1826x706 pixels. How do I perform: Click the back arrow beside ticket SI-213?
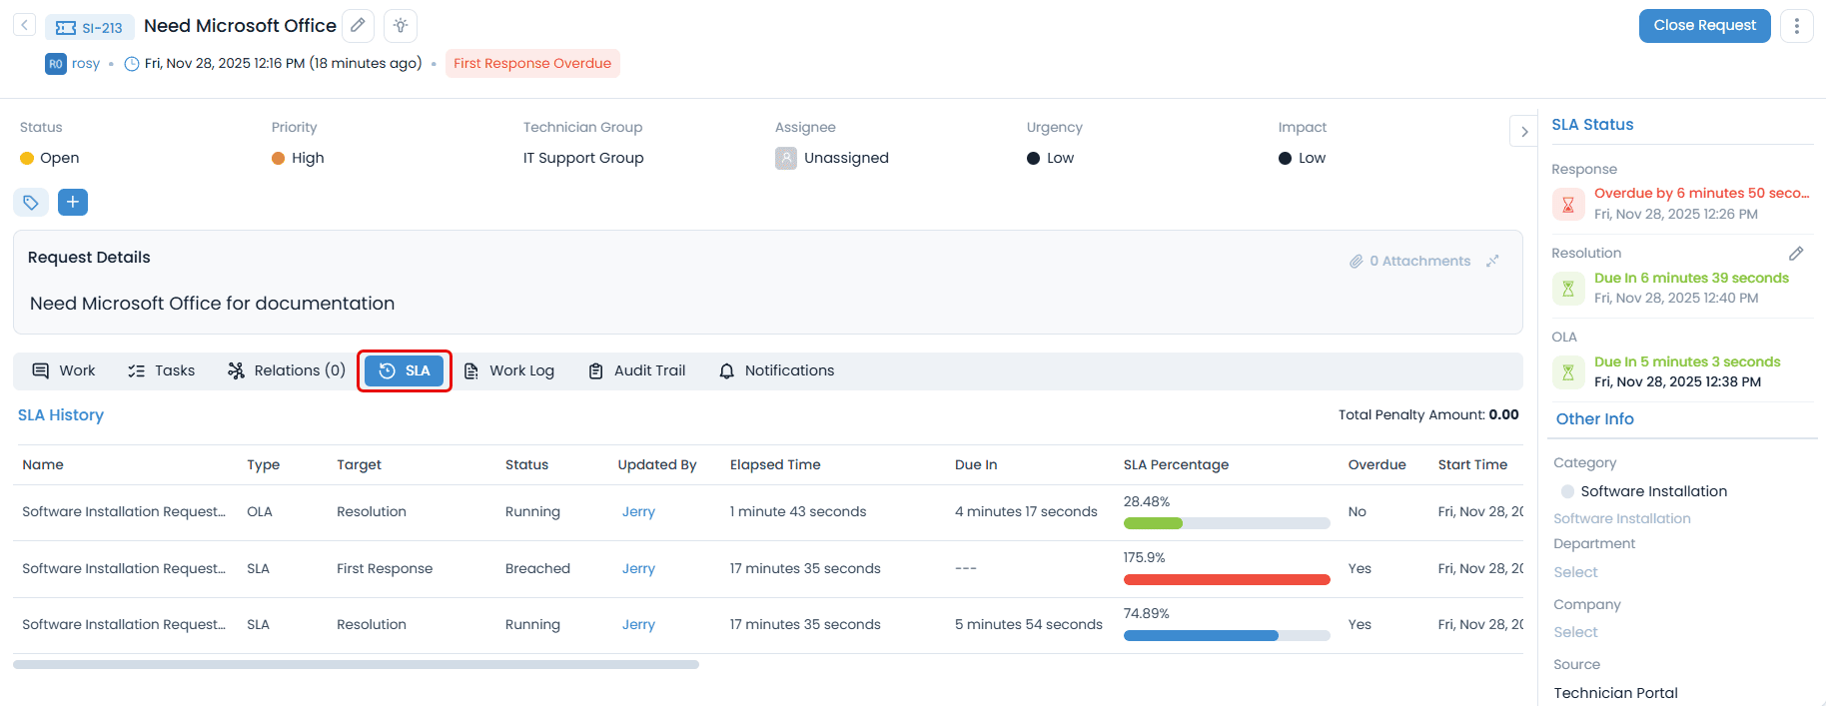[25, 26]
